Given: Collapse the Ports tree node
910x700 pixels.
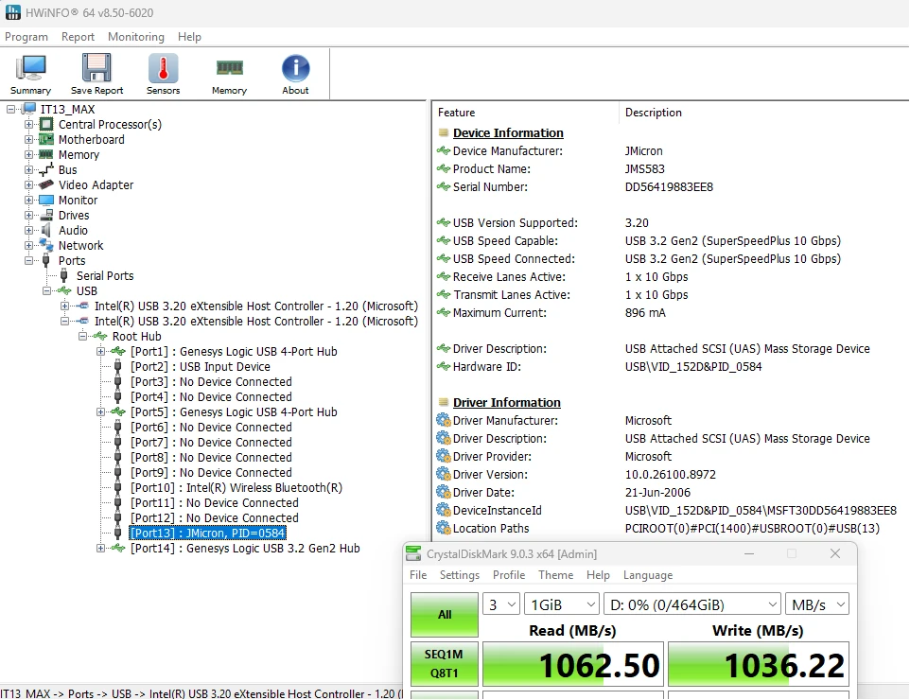Looking at the screenshot, I should (x=28, y=261).
